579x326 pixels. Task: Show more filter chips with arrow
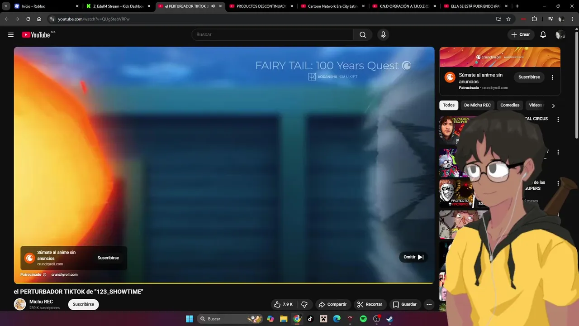[553, 105]
